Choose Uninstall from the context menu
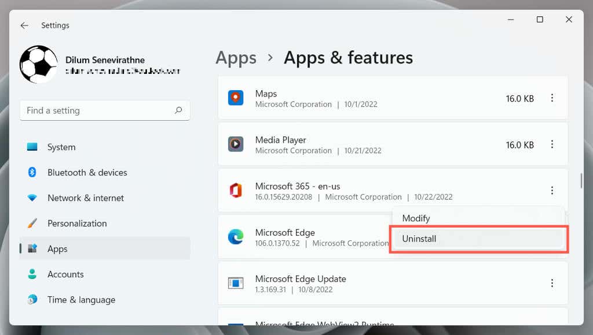Viewport: 593px width, 335px height. [419, 239]
